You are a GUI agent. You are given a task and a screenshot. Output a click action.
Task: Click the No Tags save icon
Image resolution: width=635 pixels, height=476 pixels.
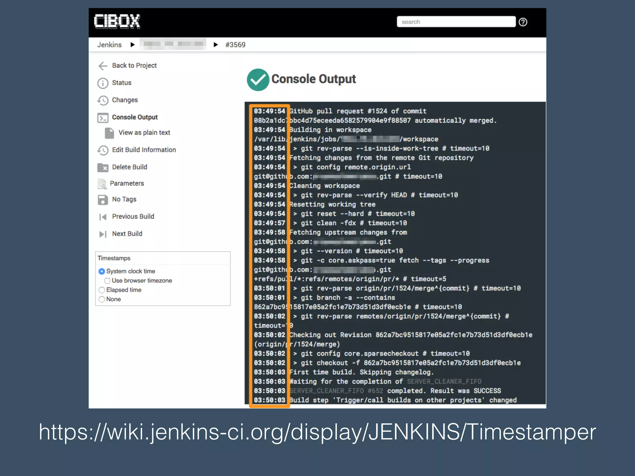[x=103, y=200]
